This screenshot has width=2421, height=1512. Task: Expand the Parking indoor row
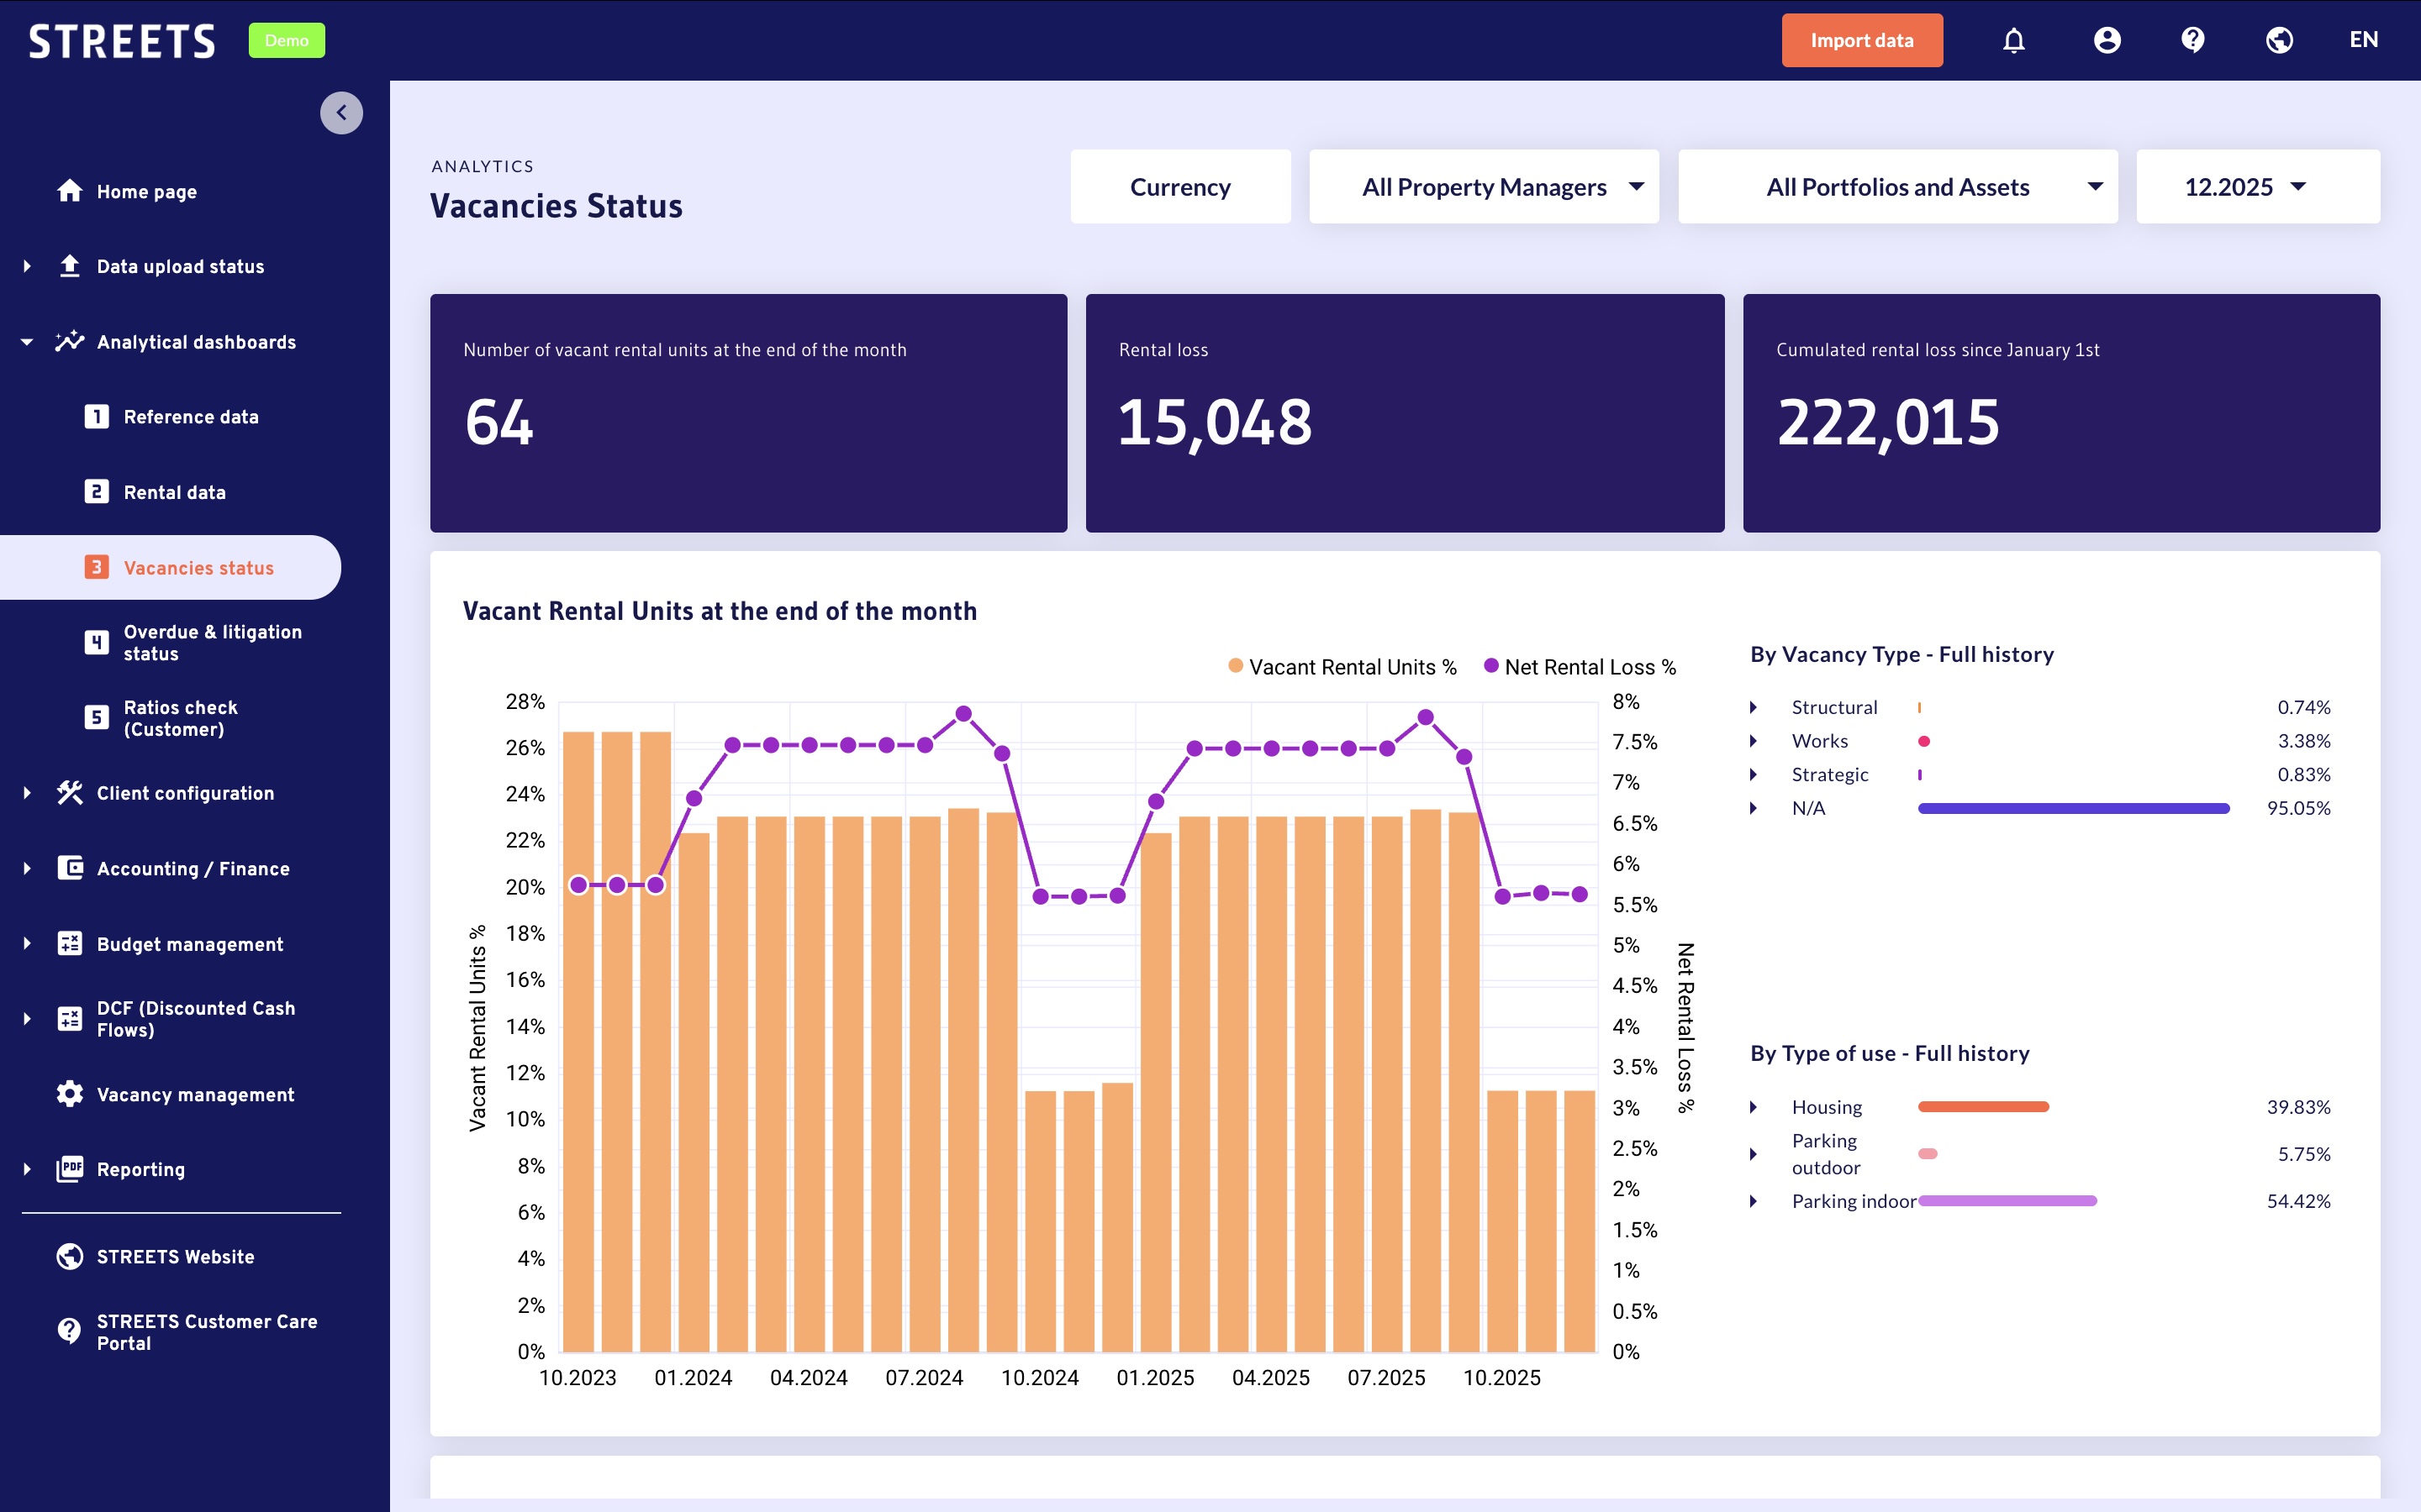click(1753, 1201)
